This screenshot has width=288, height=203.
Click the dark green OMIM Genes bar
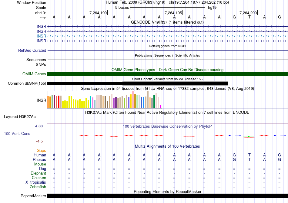(167, 74)
